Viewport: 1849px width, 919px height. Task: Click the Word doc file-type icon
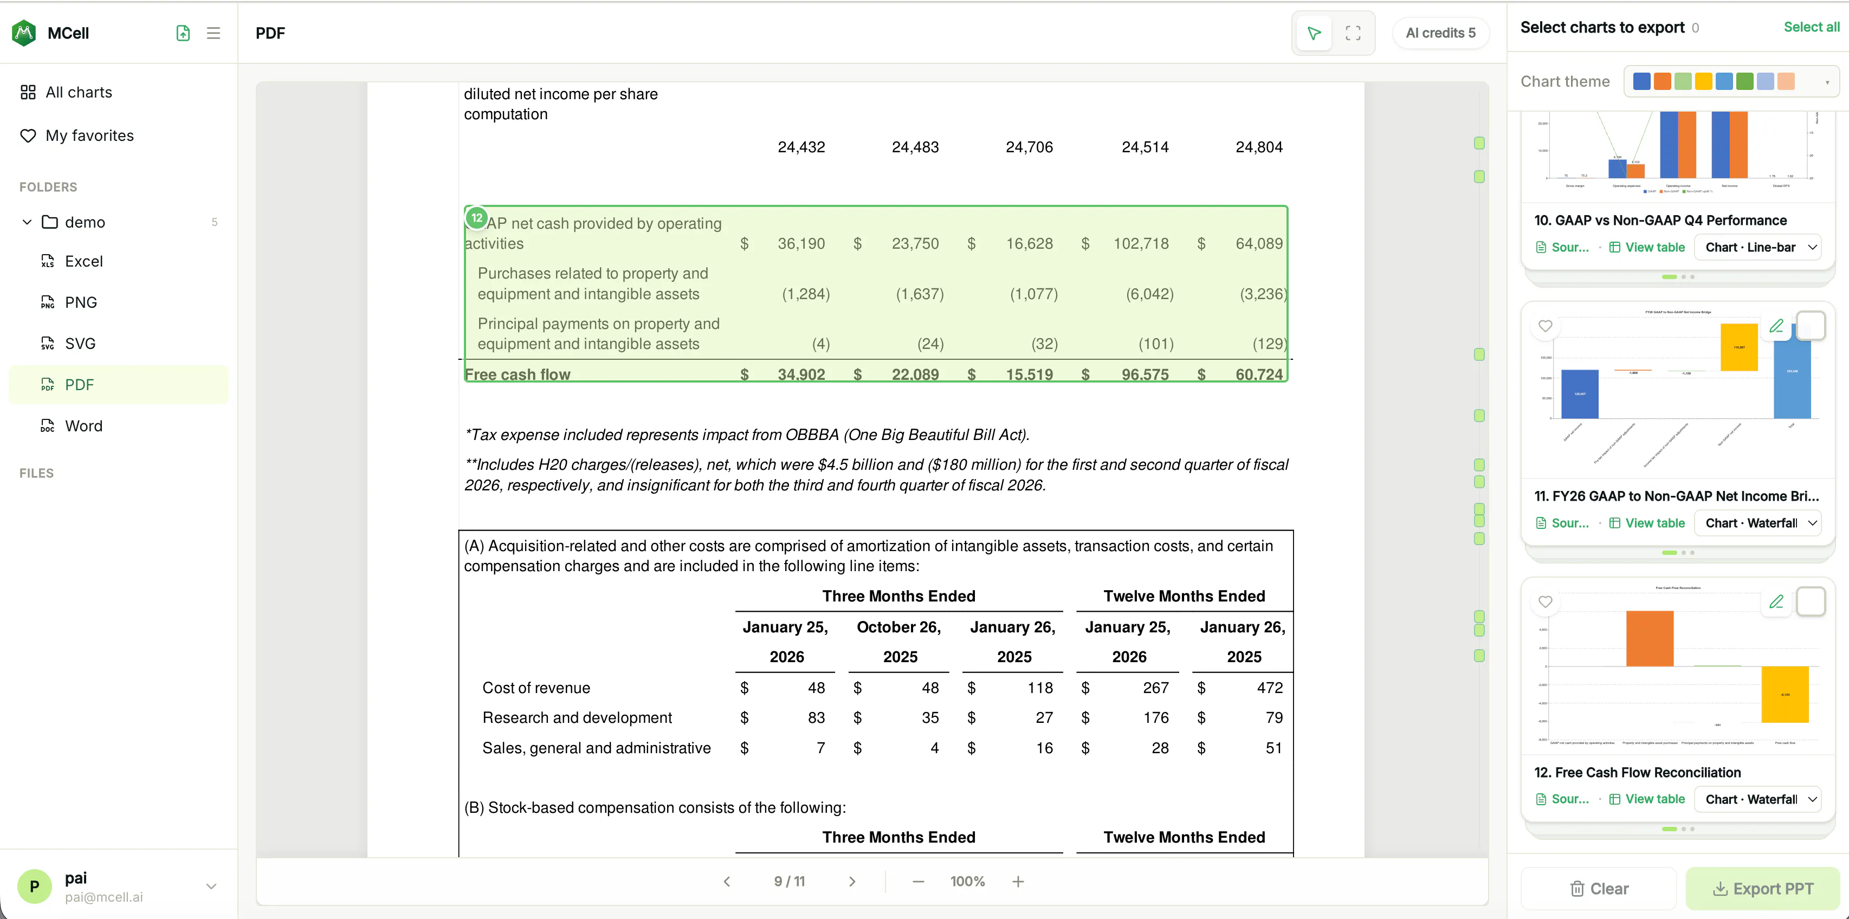coord(47,426)
